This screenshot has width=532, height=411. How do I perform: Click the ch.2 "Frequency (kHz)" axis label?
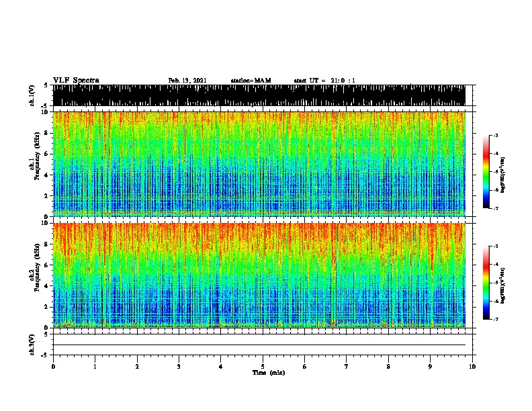coord(37,267)
